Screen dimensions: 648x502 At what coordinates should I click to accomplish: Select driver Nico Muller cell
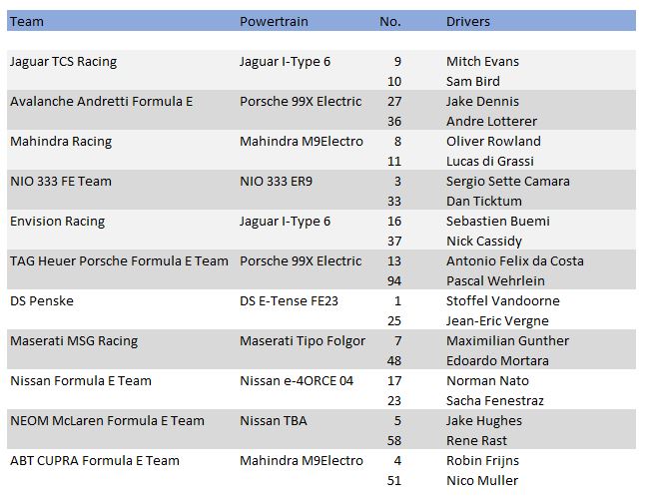(482, 480)
